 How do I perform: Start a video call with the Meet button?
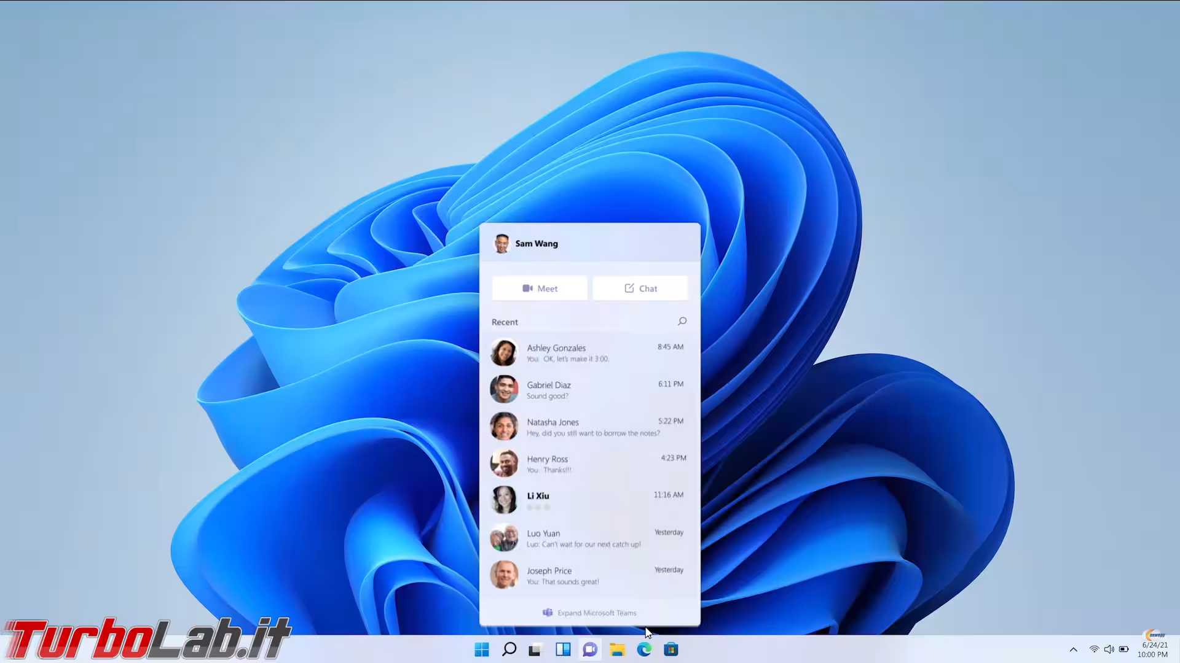[x=539, y=288]
